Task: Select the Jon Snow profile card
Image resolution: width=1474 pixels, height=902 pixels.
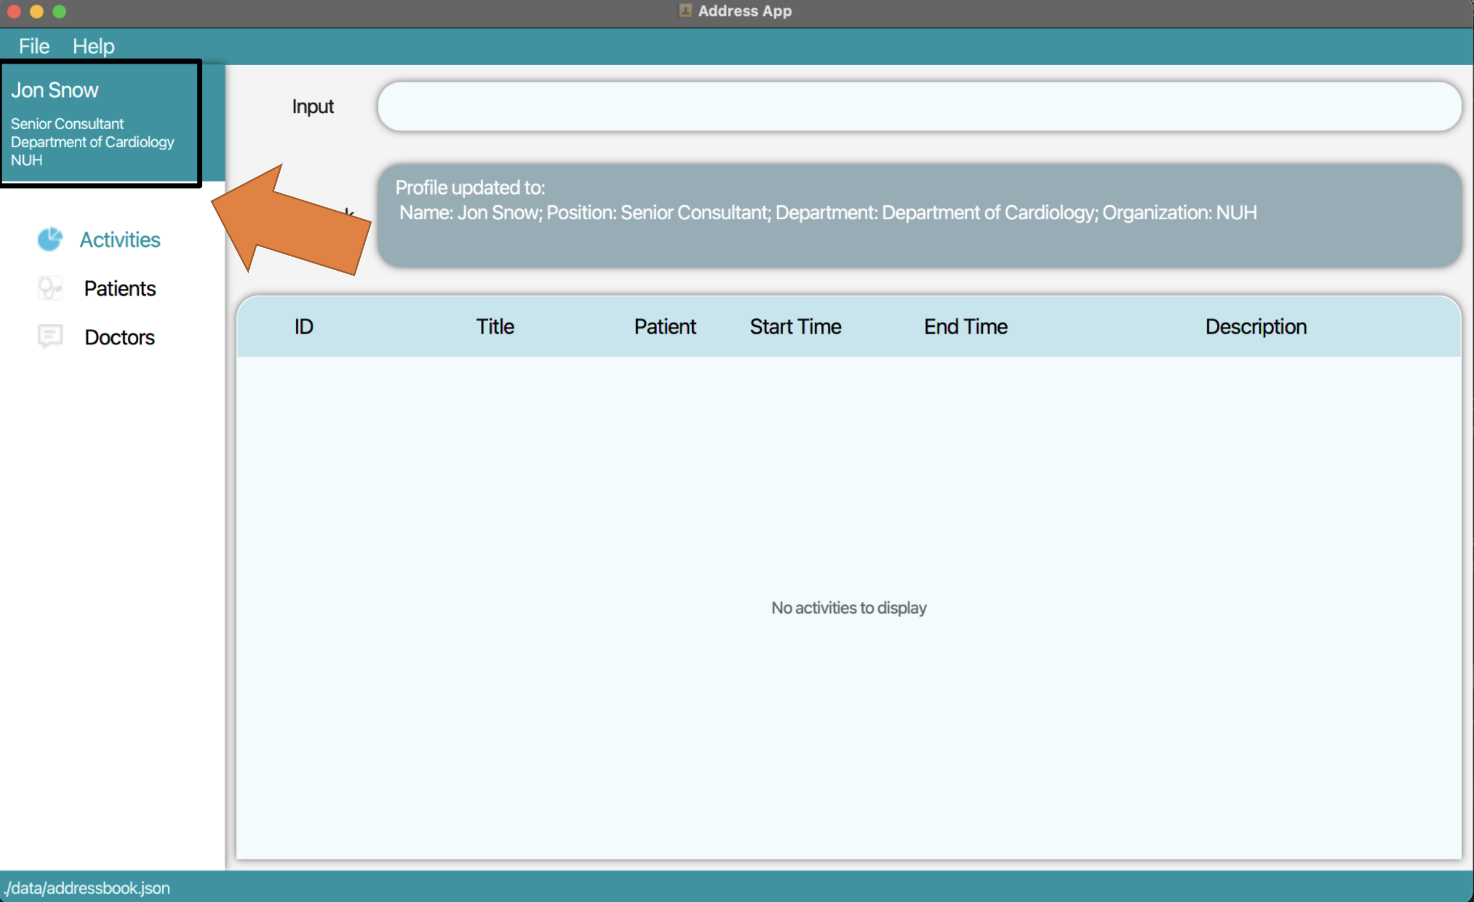Action: [x=100, y=123]
